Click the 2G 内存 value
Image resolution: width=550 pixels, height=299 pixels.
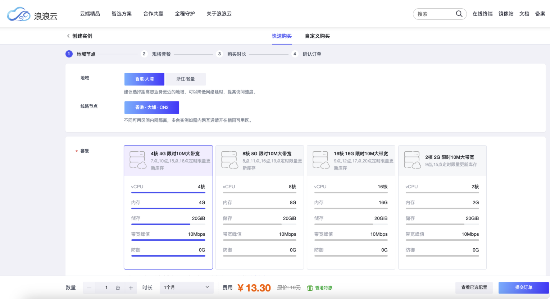tap(476, 203)
